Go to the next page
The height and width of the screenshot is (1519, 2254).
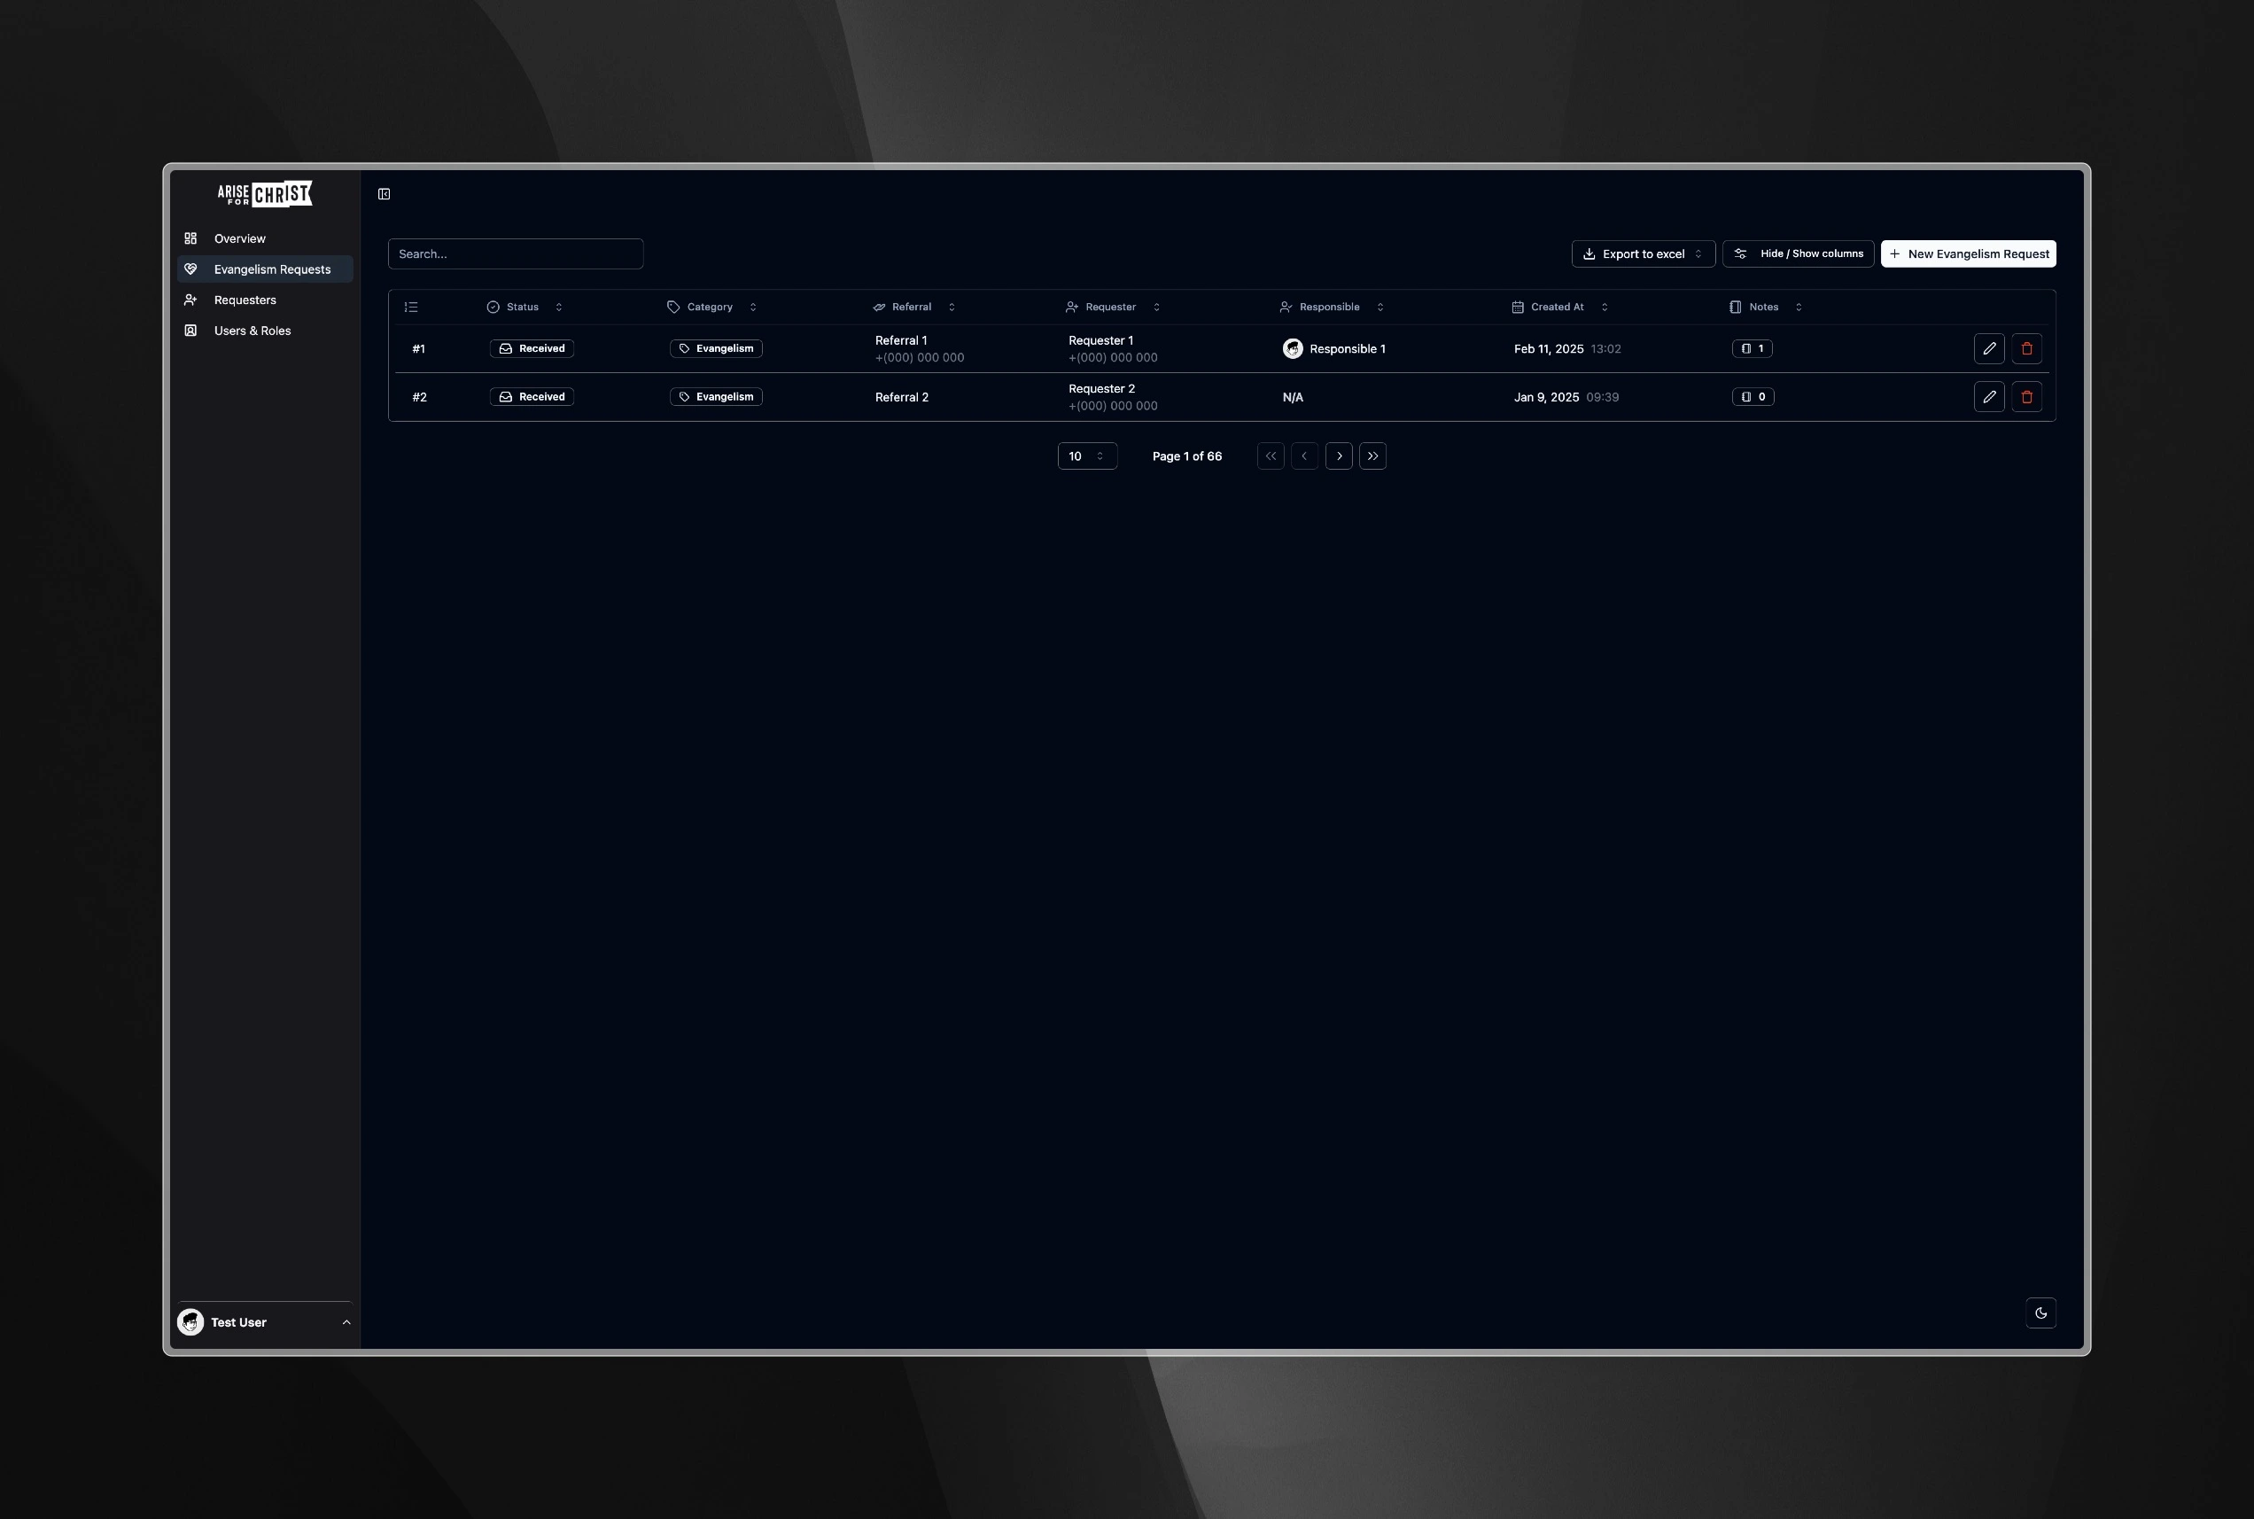coord(1339,456)
